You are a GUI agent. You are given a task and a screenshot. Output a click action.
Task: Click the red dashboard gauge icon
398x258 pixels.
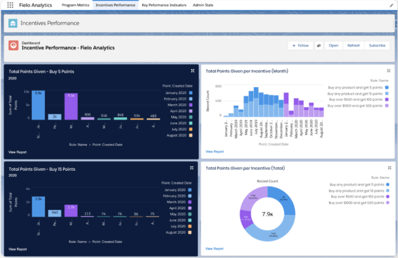point(14,46)
